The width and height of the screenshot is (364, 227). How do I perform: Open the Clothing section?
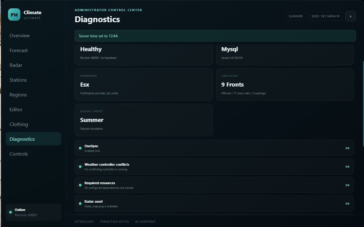(33, 124)
